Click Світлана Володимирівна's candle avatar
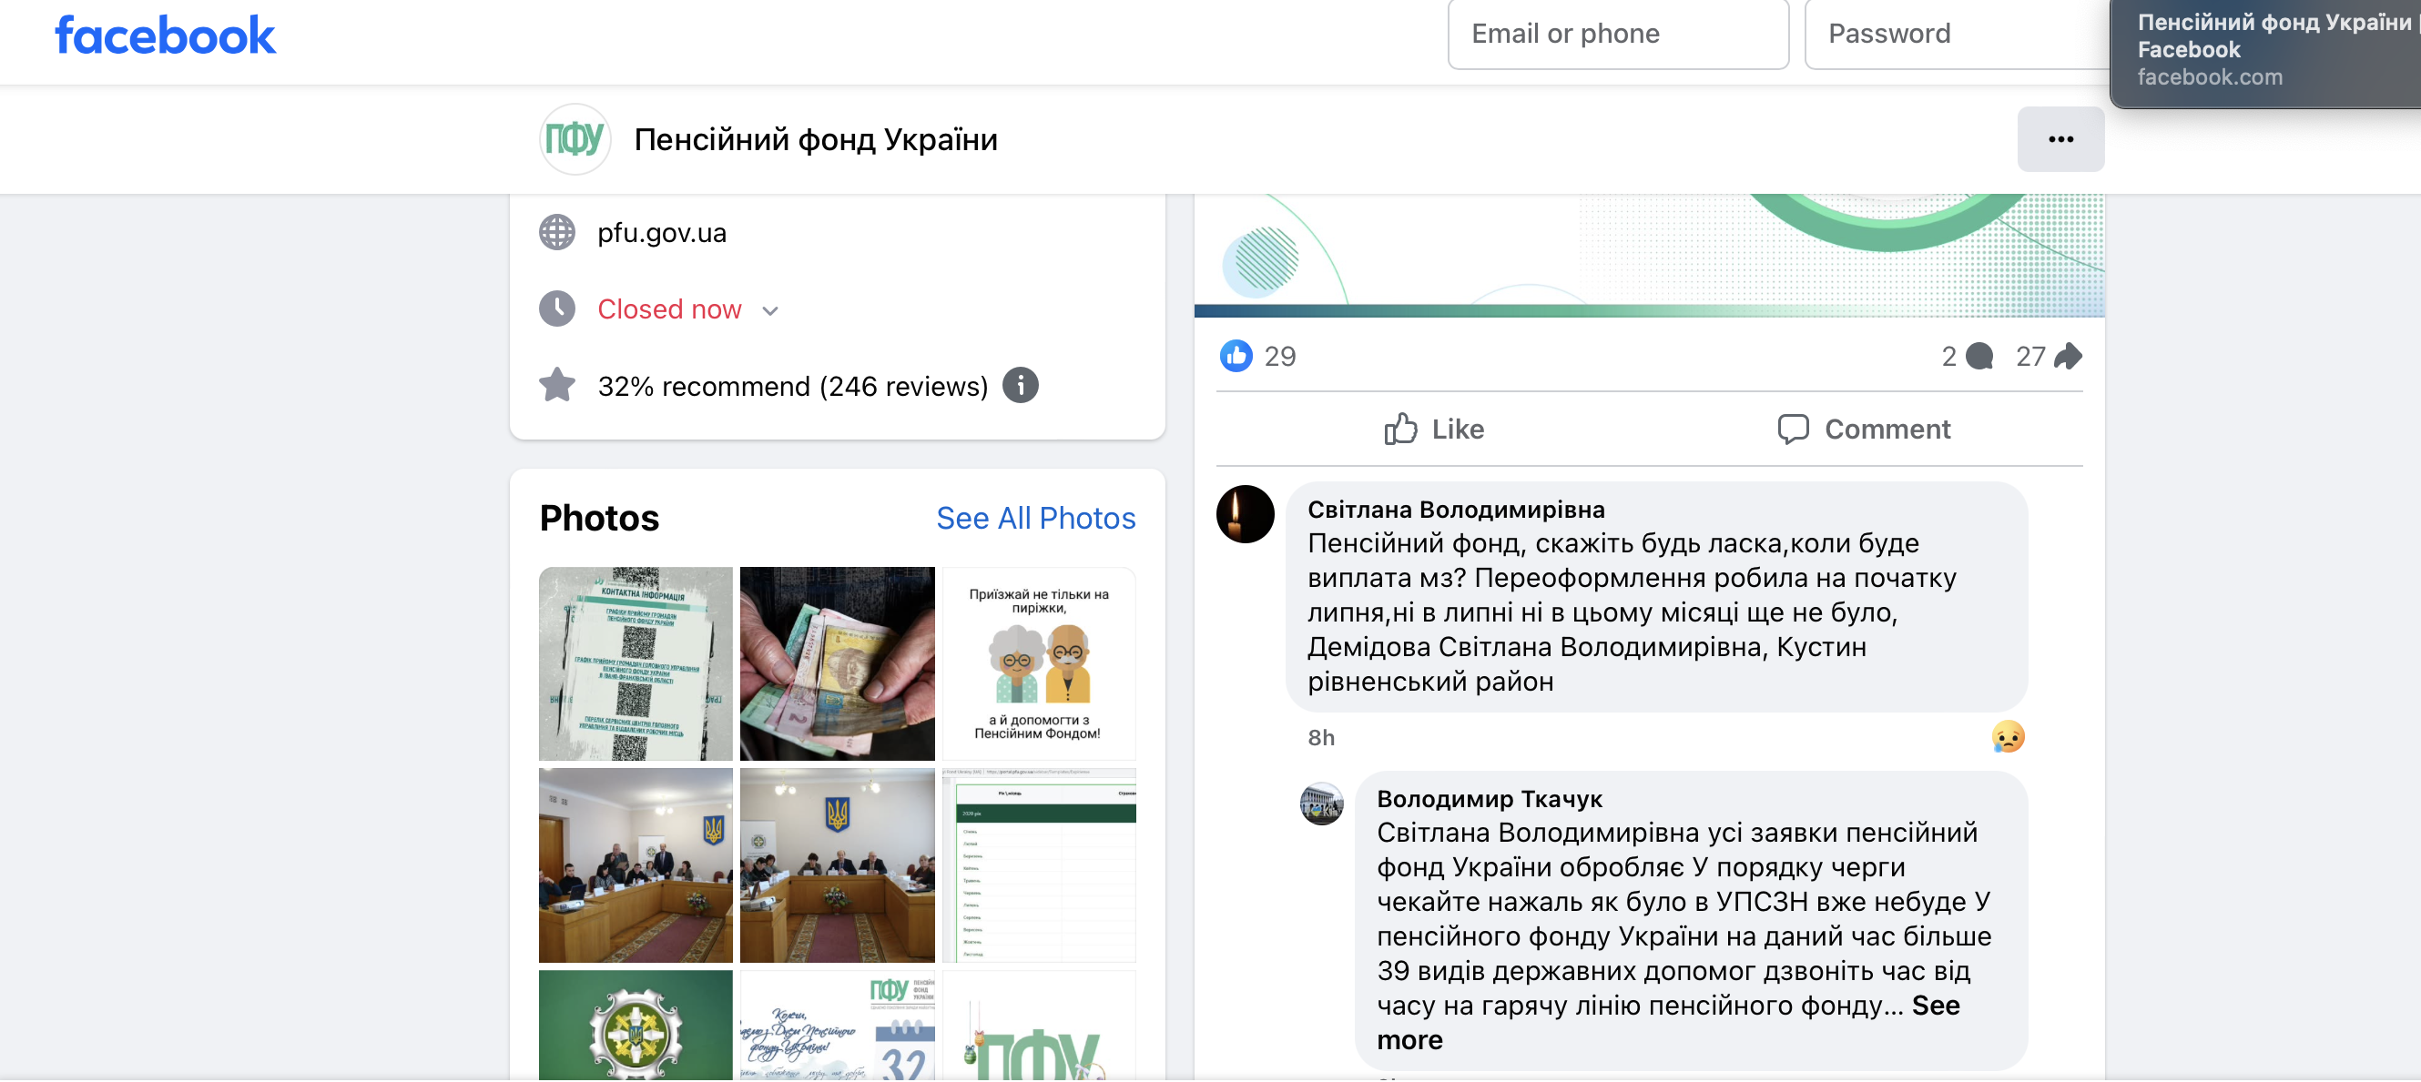 pos(1245,514)
